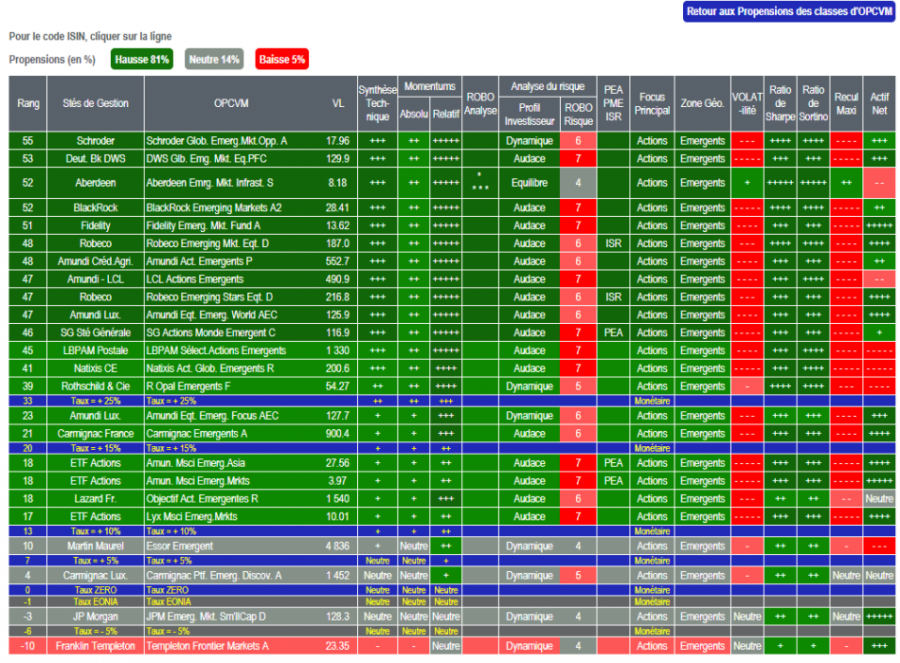Click the Zone Géo. column header
This screenshot has height=663, width=900.
click(703, 104)
